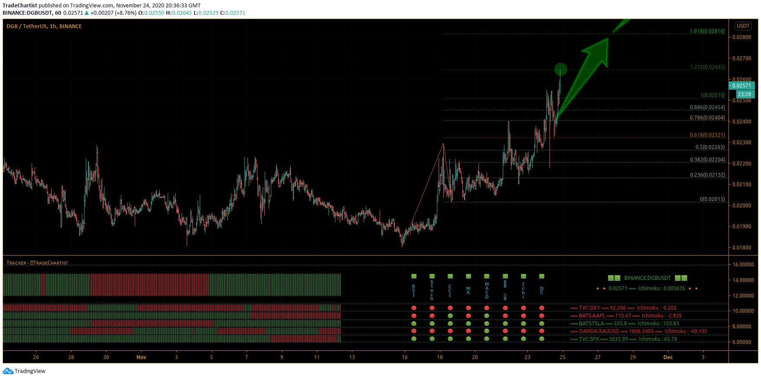761x379 pixels.
Task: Click the MA status dot in BATS:TSLA row
Action: 468,324
